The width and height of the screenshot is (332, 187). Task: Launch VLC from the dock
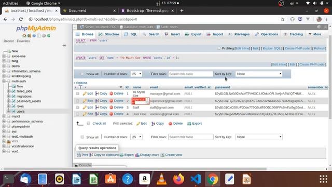coord(161,179)
